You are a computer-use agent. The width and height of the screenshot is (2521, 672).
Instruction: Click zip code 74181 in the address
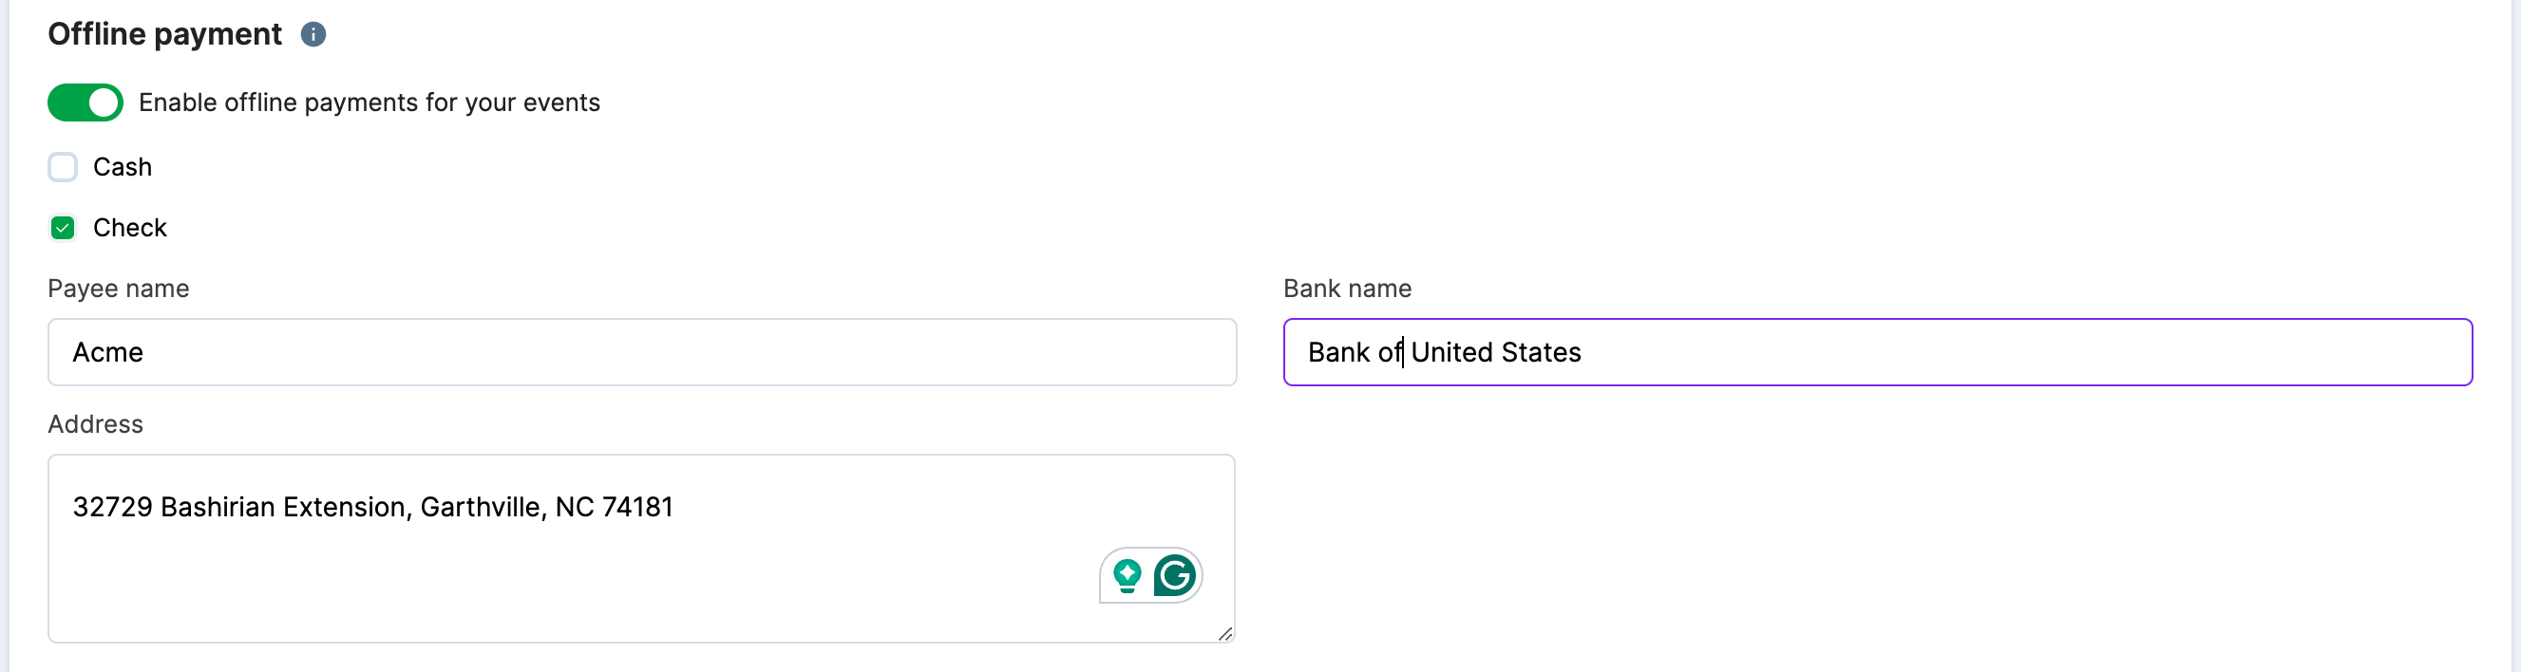point(637,507)
